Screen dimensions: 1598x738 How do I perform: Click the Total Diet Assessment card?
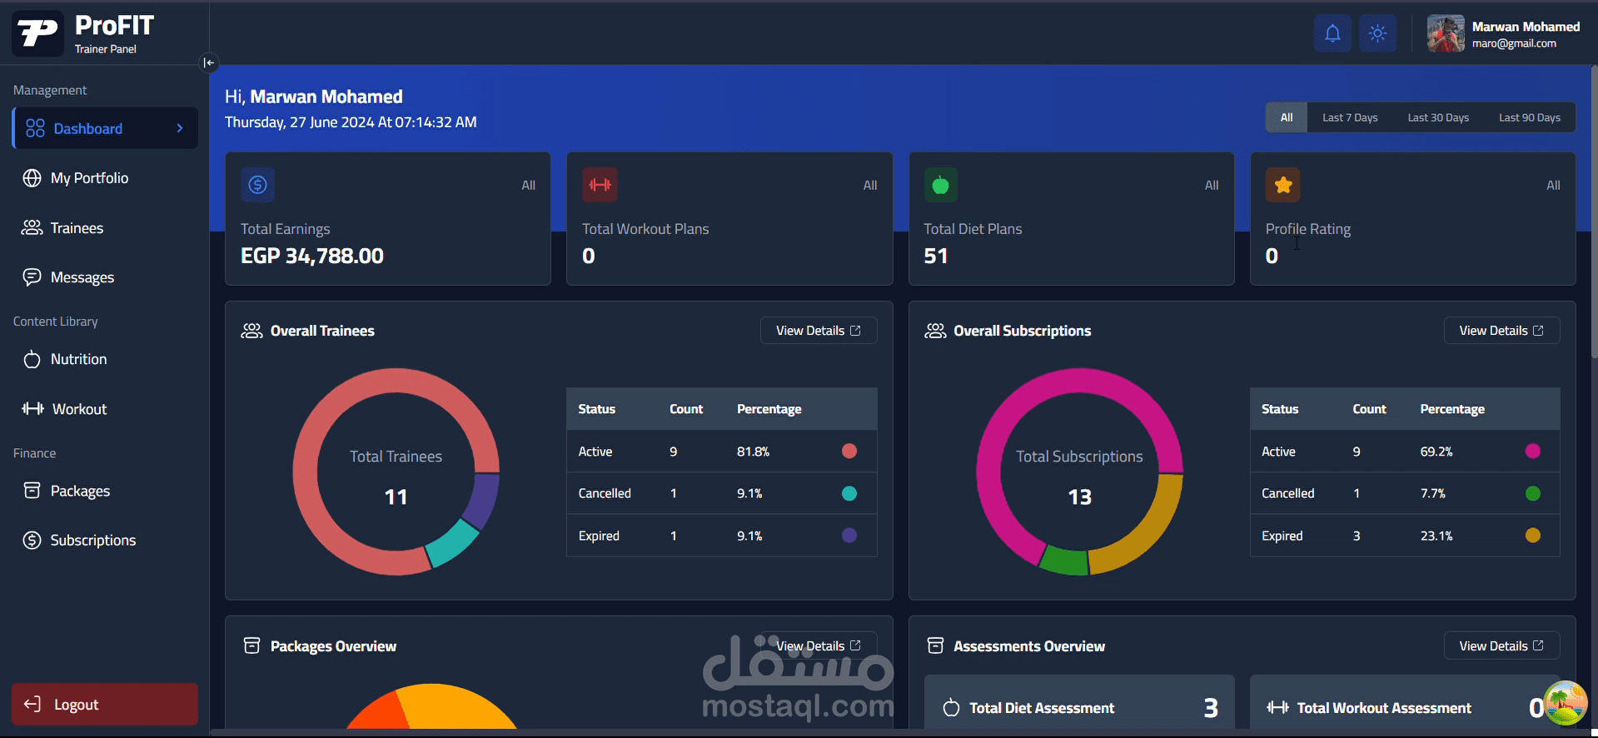pos(1079,704)
